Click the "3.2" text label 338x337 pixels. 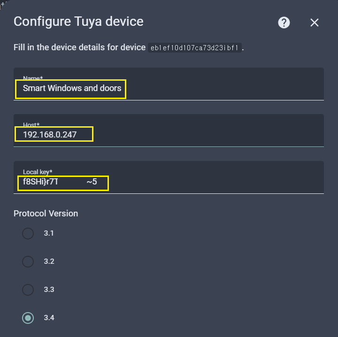coord(49,261)
